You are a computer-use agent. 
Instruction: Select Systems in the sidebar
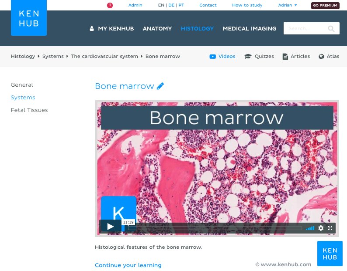(x=23, y=97)
